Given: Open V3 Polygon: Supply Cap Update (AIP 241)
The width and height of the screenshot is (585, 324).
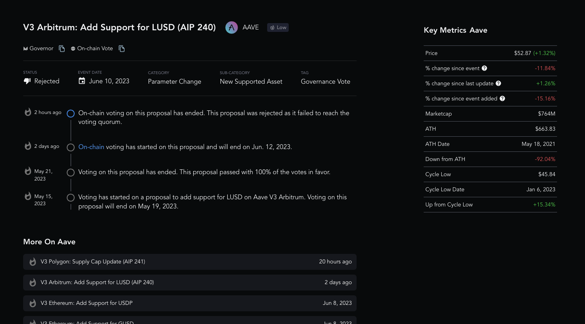Looking at the screenshot, I should [x=190, y=262].
